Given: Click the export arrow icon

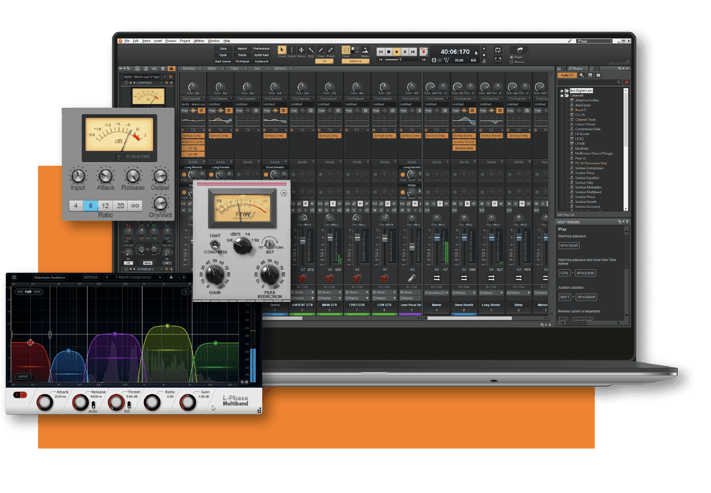Looking at the screenshot, I should pos(520,50).
